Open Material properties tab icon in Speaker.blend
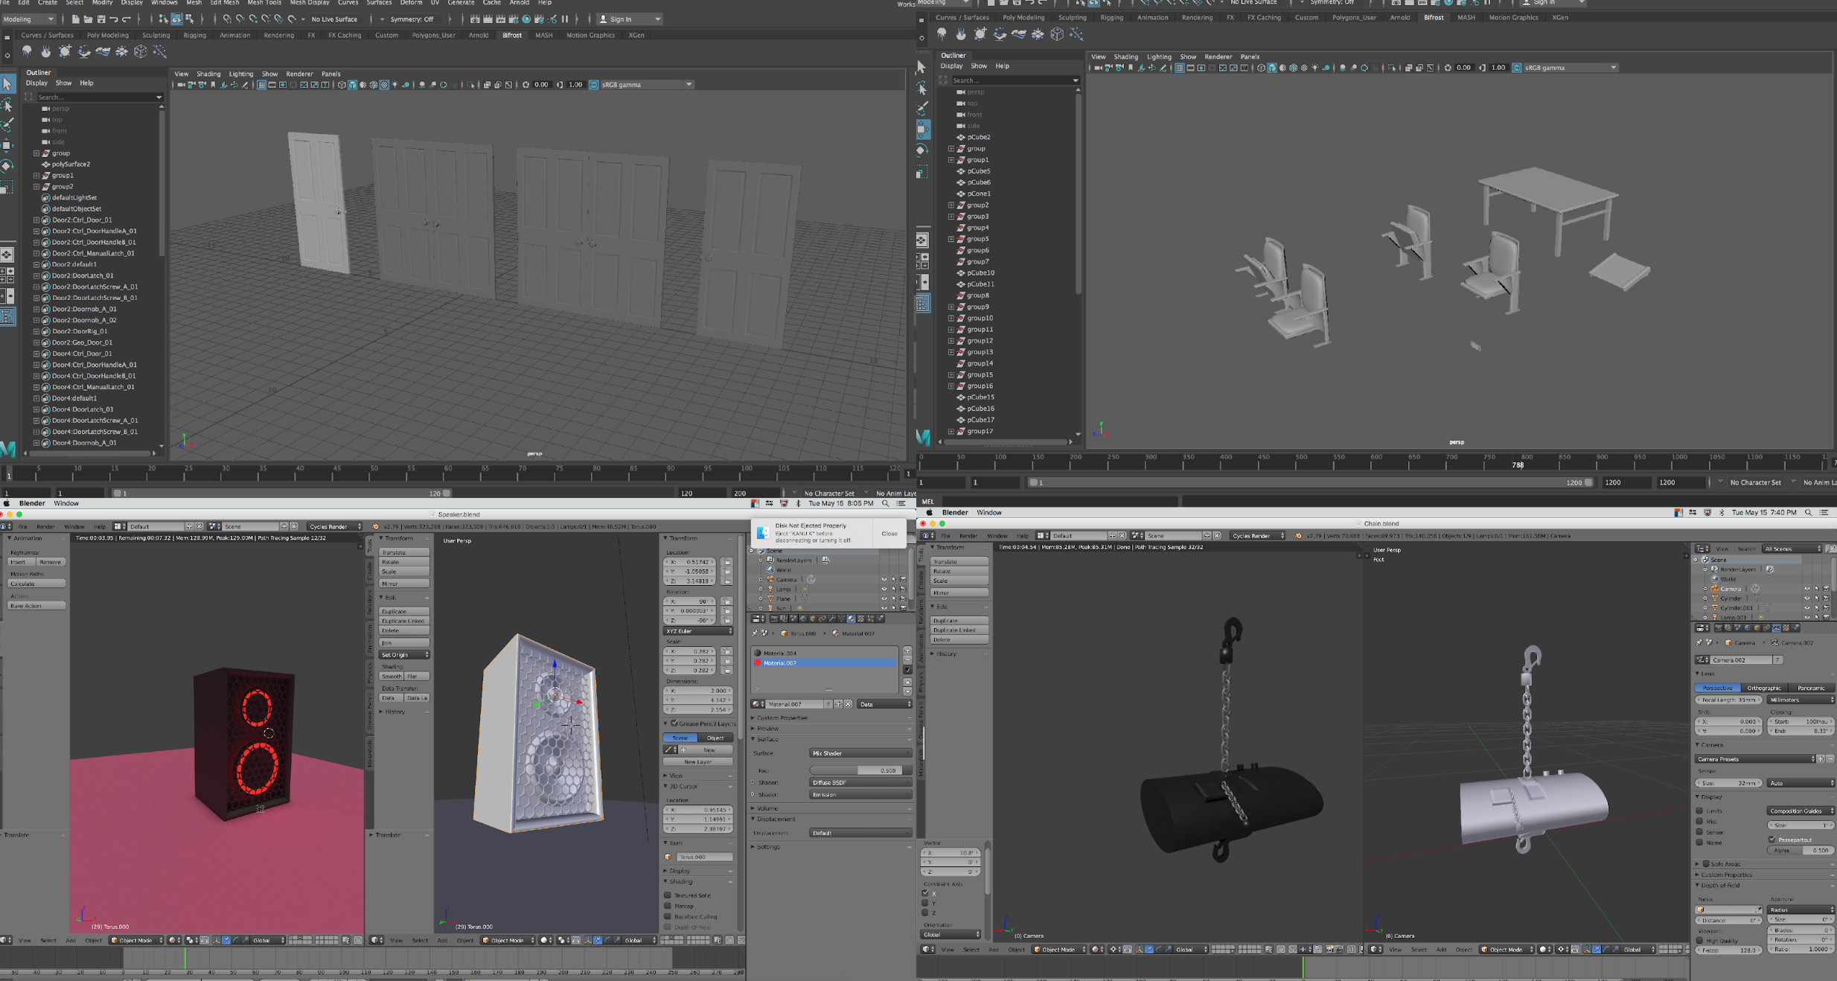 (x=851, y=619)
